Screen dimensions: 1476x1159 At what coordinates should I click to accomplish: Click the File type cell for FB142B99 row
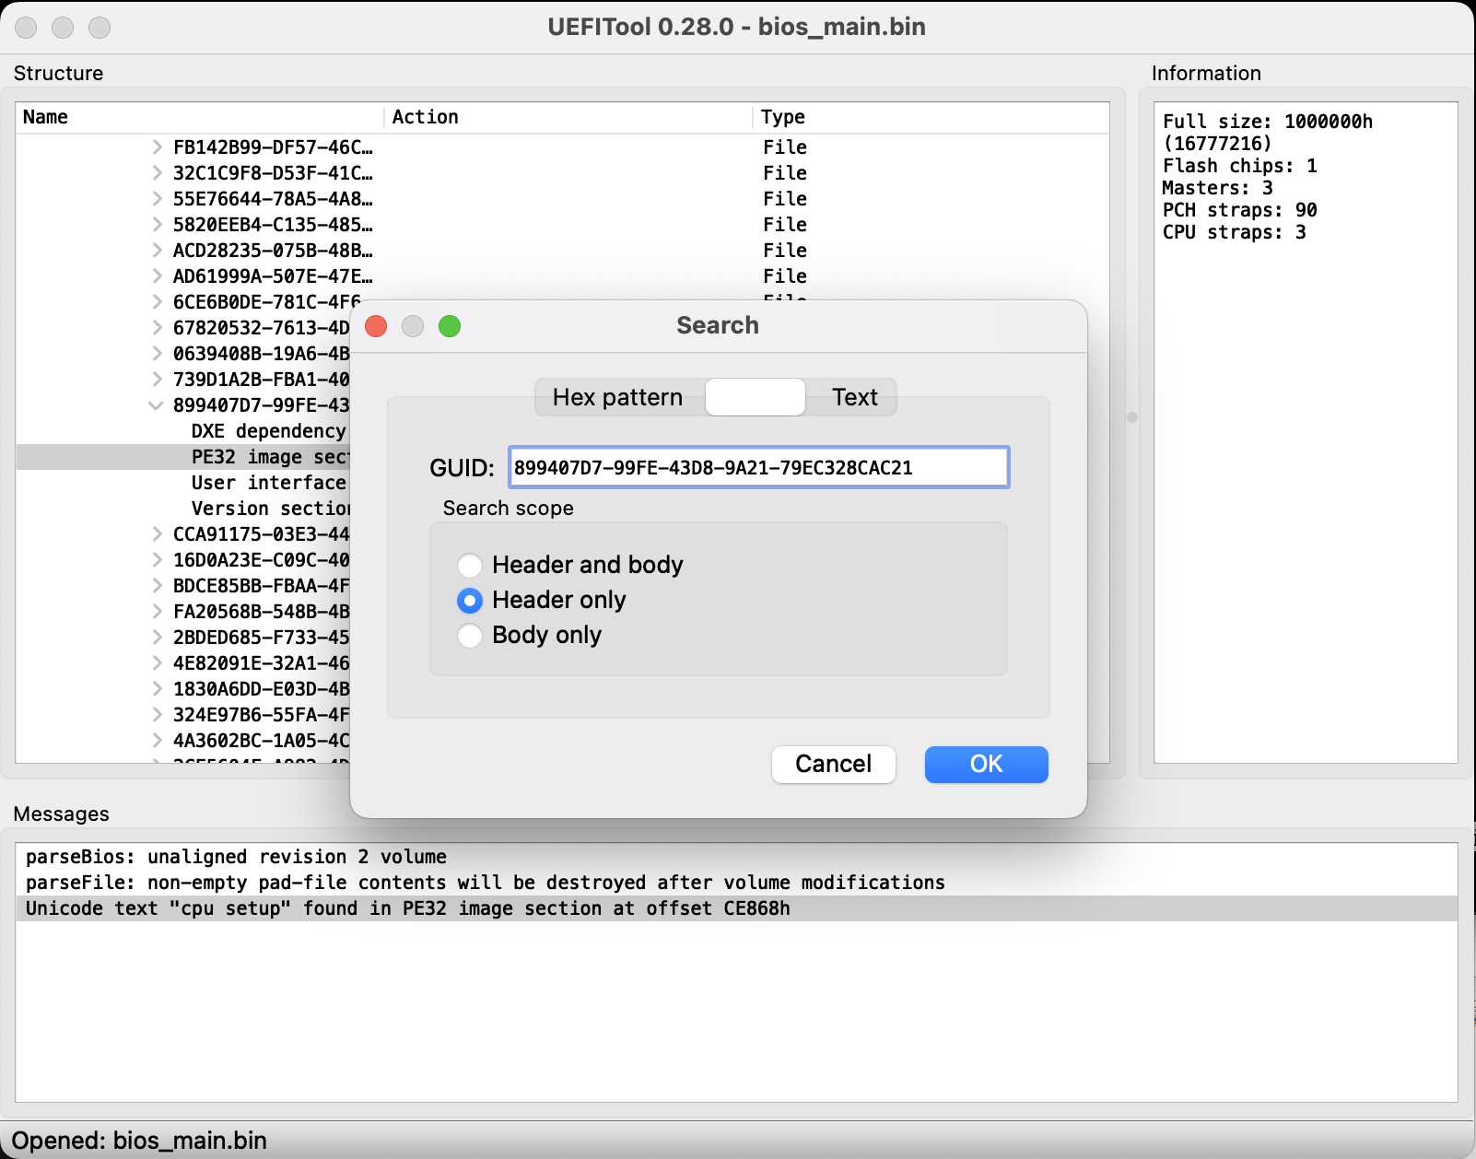[785, 147]
